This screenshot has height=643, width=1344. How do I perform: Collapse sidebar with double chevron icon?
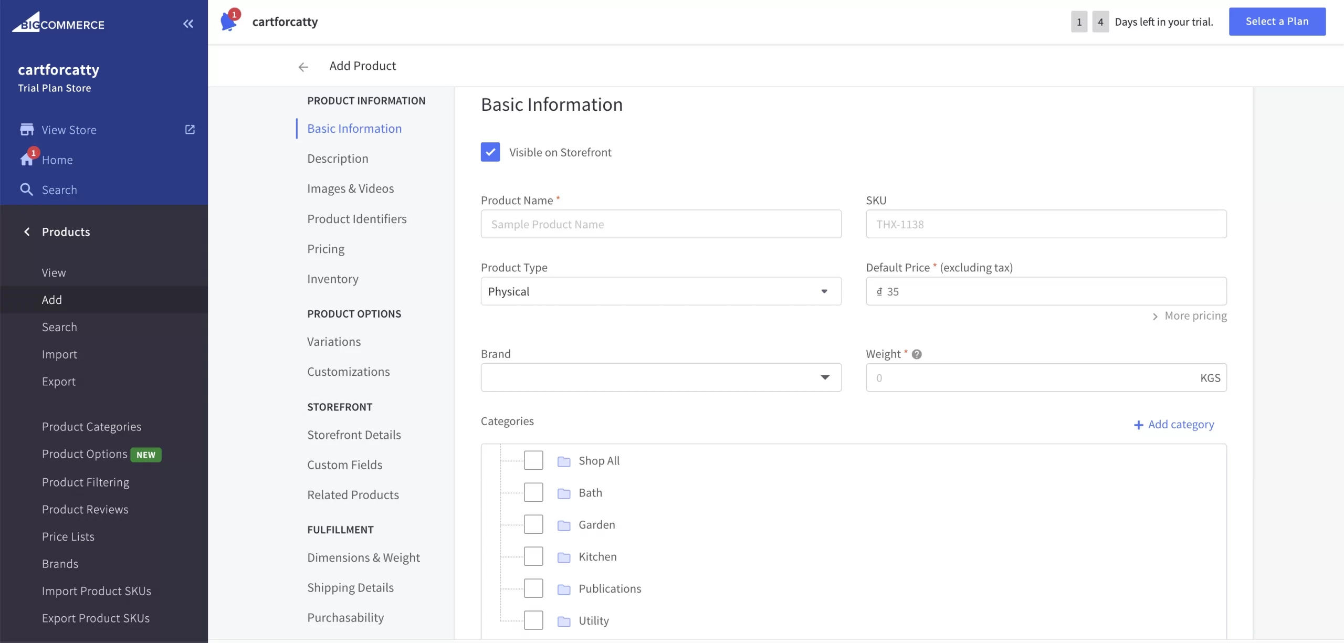(x=188, y=24)
